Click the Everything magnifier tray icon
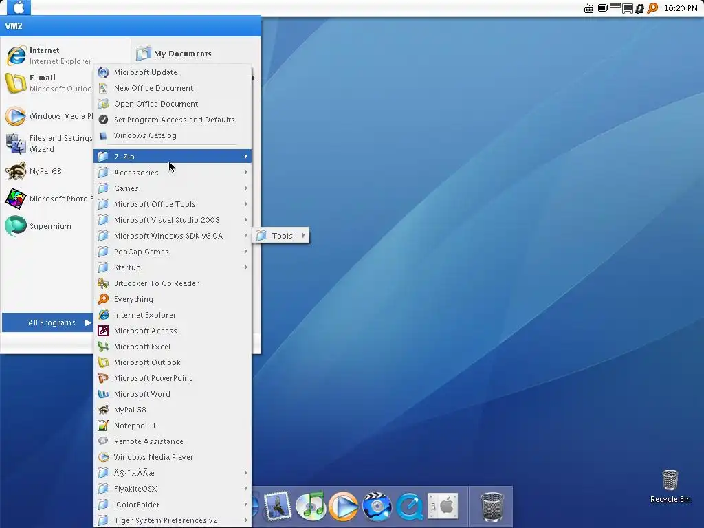This screenshot has height=528, width=704. click(652, 8)
